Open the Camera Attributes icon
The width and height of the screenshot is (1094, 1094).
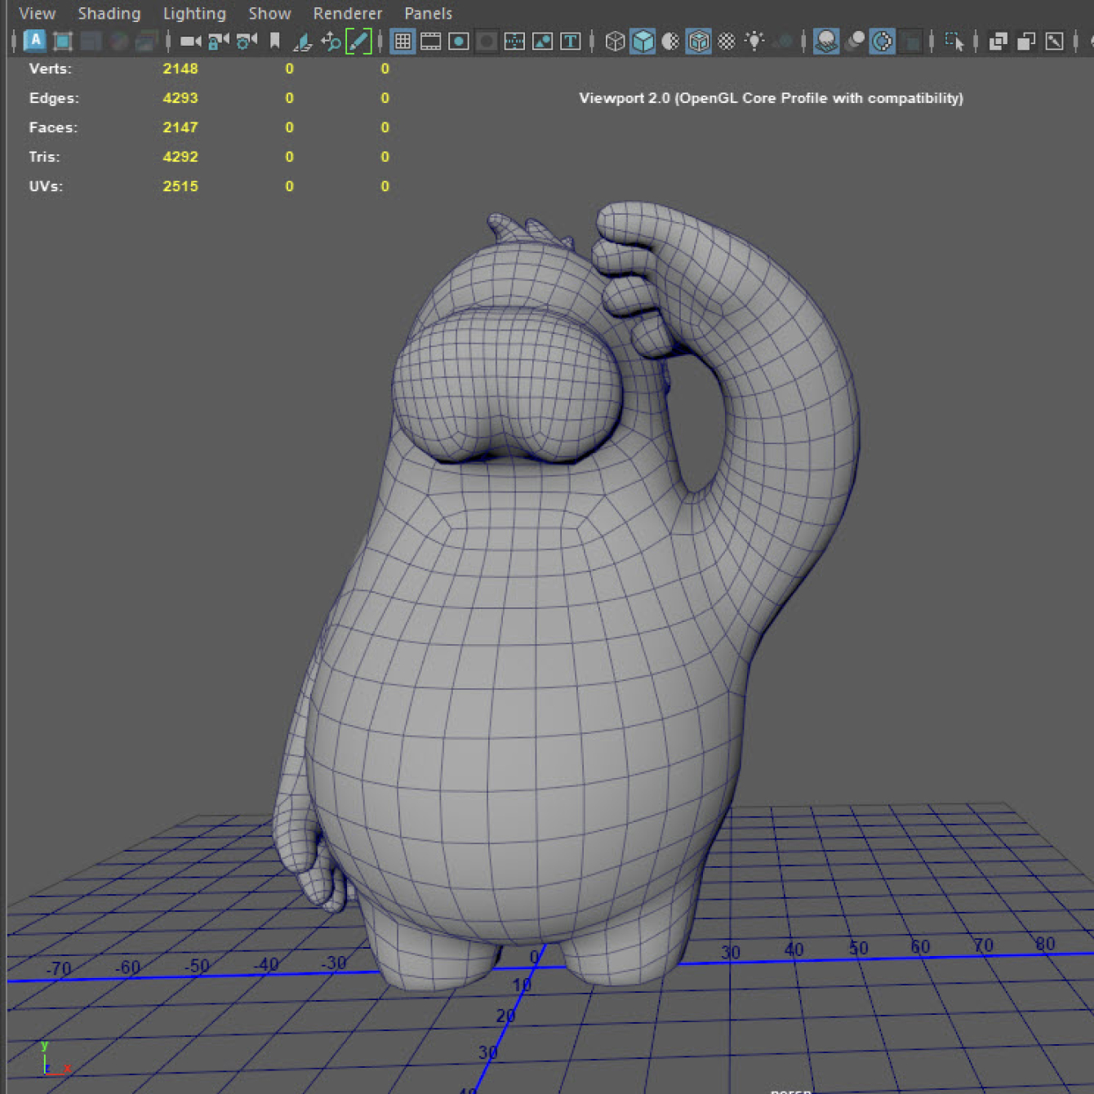click(x=247, y=41)
